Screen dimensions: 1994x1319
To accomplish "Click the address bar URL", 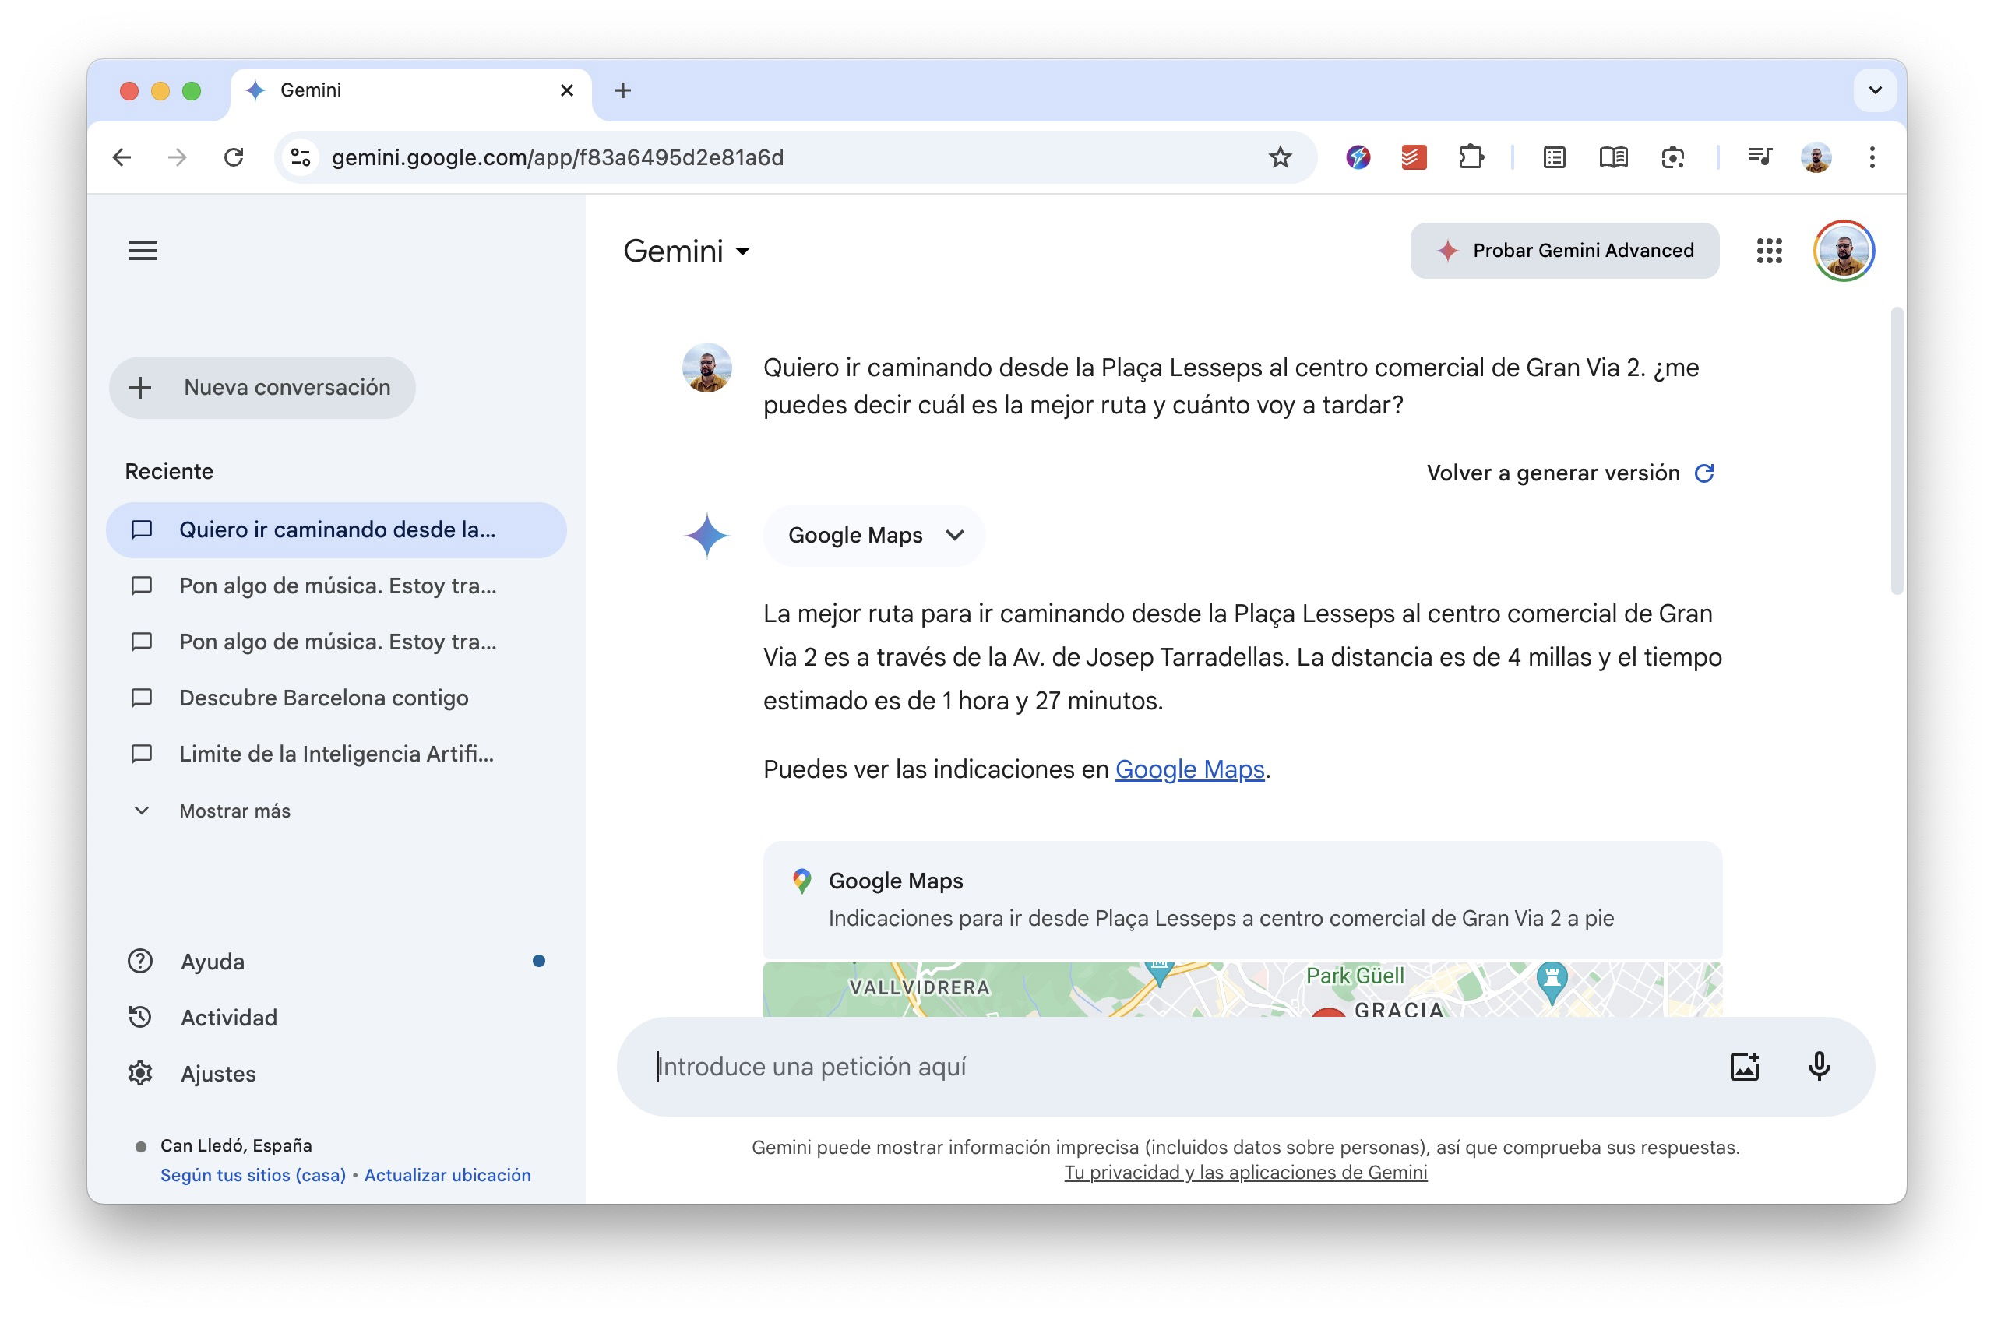I will pos(558,157).
